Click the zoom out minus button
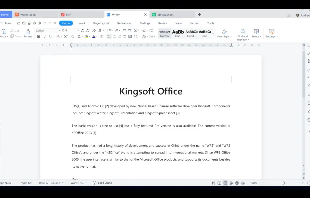Screen dimensions: 310x198 (264, 183)
